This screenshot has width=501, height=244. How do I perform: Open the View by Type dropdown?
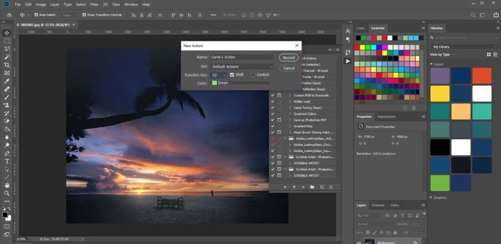click(442, 55)
